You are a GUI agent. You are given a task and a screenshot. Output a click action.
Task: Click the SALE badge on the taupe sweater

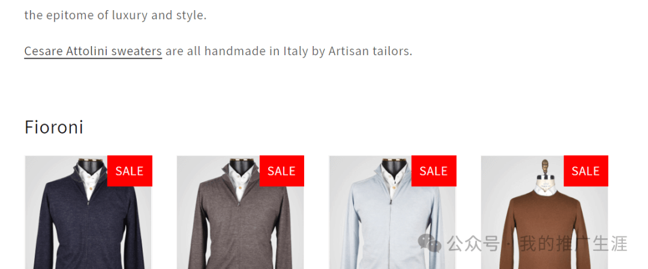coord(282,171)
